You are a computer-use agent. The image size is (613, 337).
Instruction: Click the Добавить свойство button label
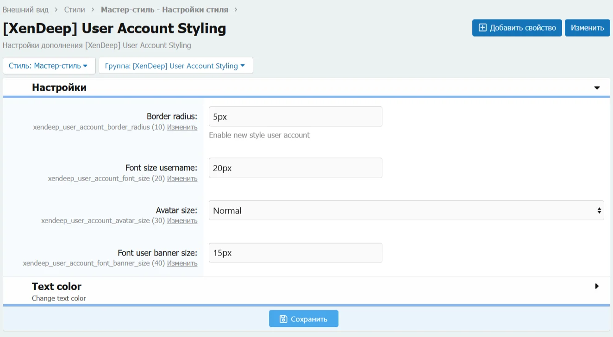[x=523, y=28]
